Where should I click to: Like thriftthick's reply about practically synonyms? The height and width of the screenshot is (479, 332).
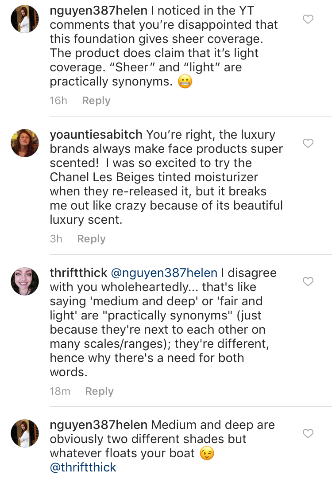[308, 281]
